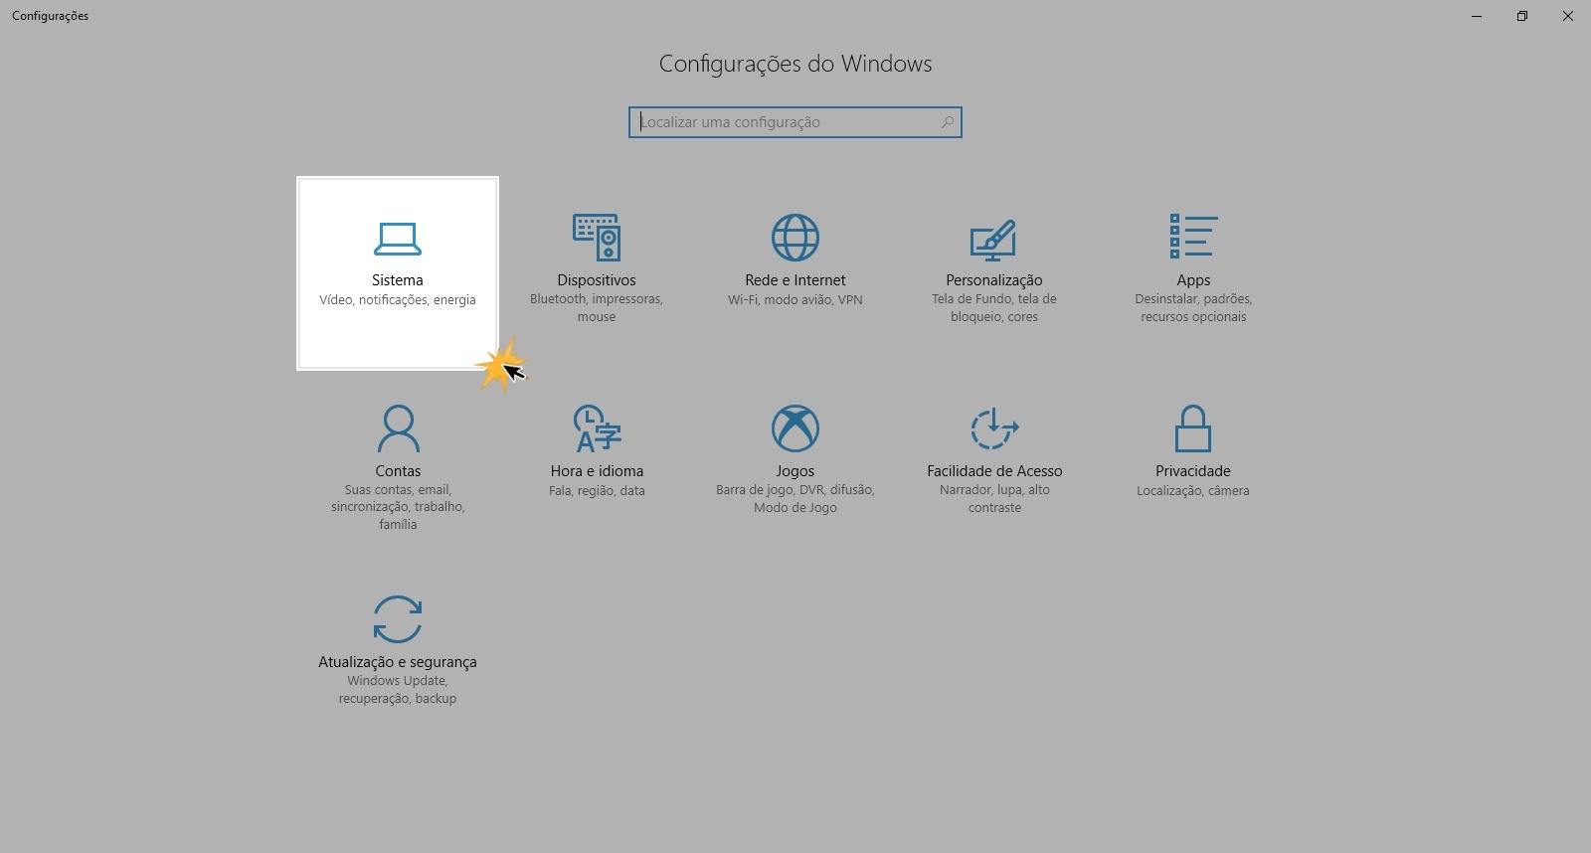Click 'Bluetooth, impressoras, mouse' description
The height and width of the screenshot is (853, 1591).
pyautogui.click(x=597, y=308)
